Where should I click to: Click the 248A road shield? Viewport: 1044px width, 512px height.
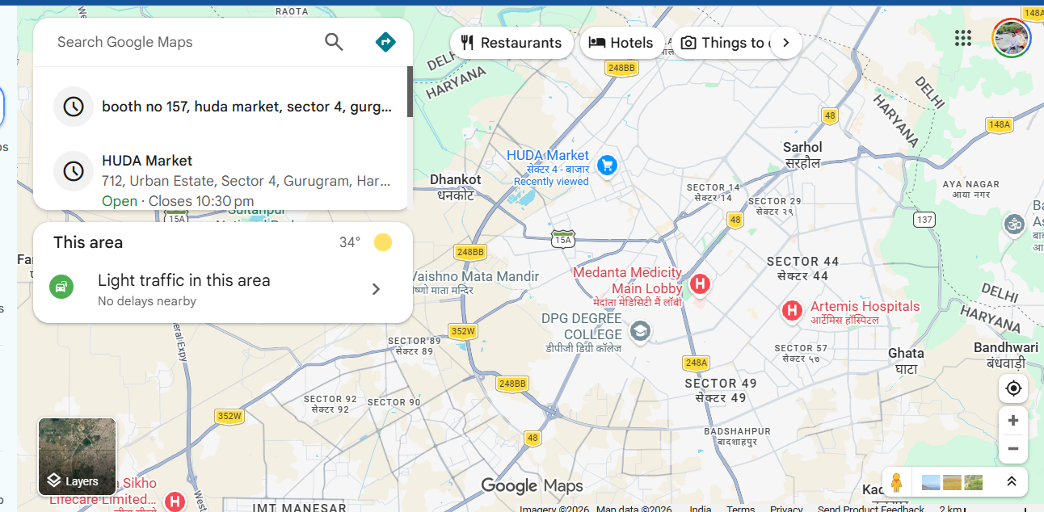tap(696, 363)
